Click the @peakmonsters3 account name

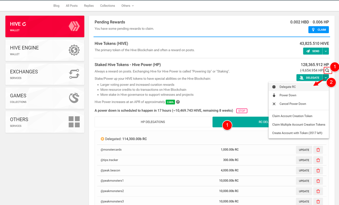(x=112, y=201)
